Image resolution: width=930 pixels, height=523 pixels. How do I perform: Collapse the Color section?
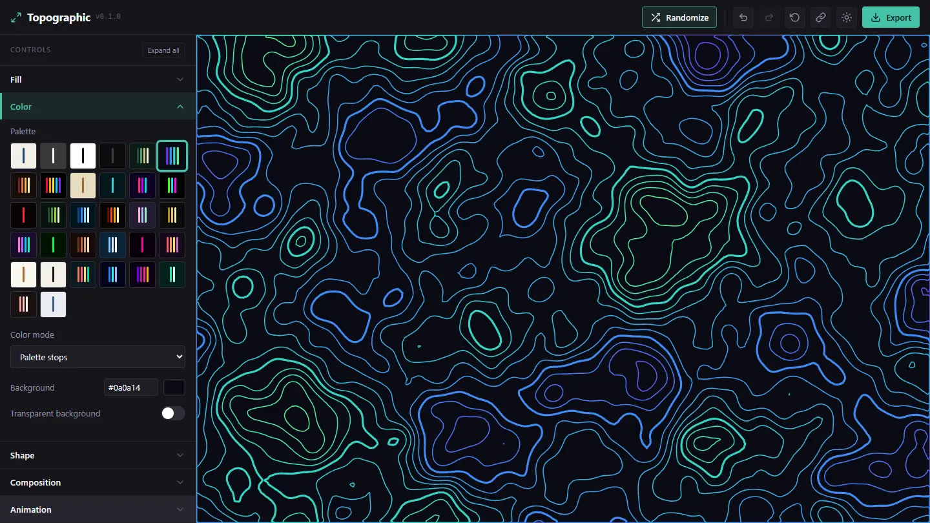(98, 107)
